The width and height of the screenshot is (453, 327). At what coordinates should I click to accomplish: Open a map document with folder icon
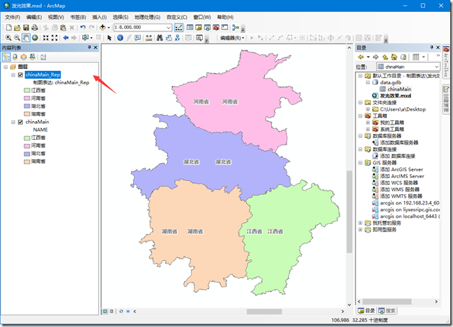point(17,28)
